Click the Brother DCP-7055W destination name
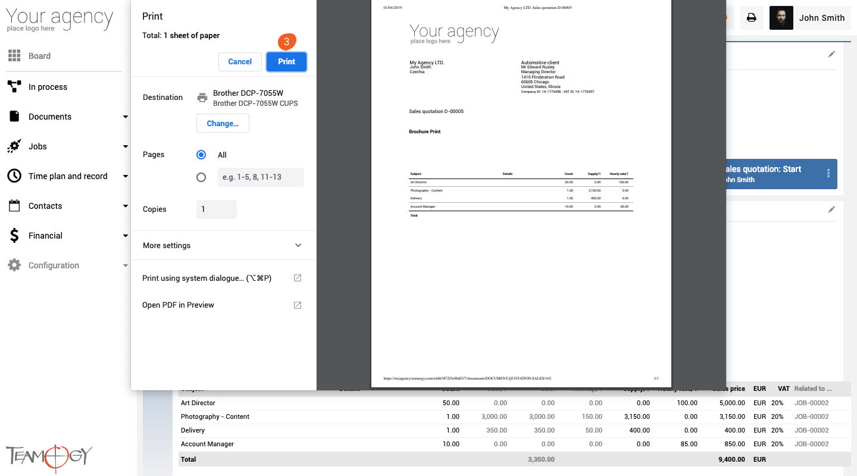Image resolution: width=857 pixels, height=476 pixels. (248, 93)
